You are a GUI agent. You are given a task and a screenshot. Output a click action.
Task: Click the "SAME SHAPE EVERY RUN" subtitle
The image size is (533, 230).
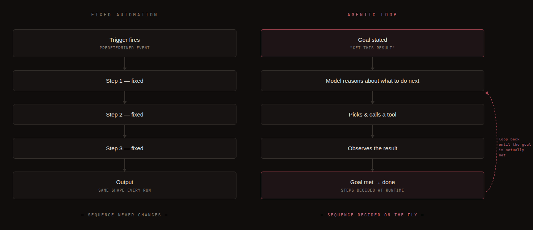125,190
